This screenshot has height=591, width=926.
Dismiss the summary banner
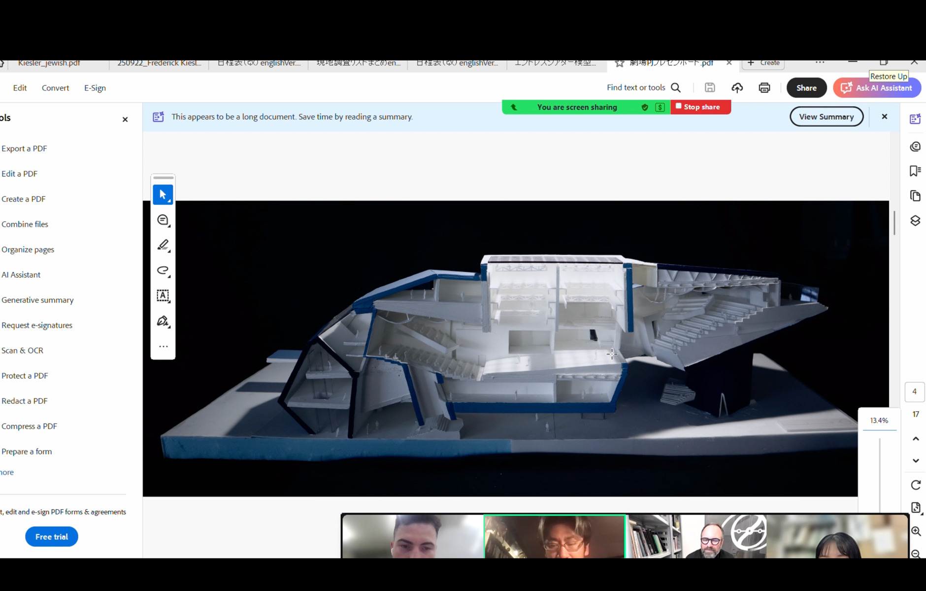(884, 117)
